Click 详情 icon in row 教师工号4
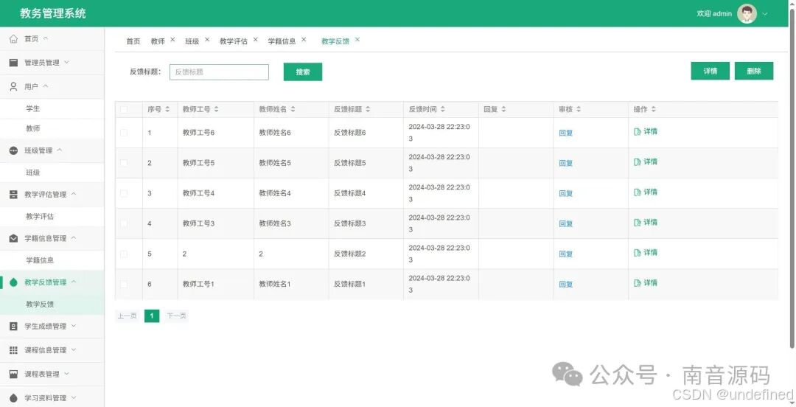This screenshot has width=796, height=407. click(637, 192)
